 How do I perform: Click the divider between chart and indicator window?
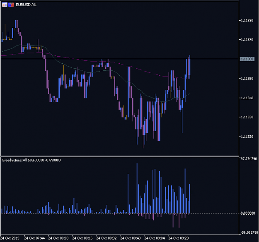[x=120, y=156]
